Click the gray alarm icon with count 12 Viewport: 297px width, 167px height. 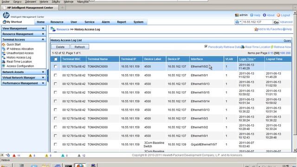pos(79,155)
